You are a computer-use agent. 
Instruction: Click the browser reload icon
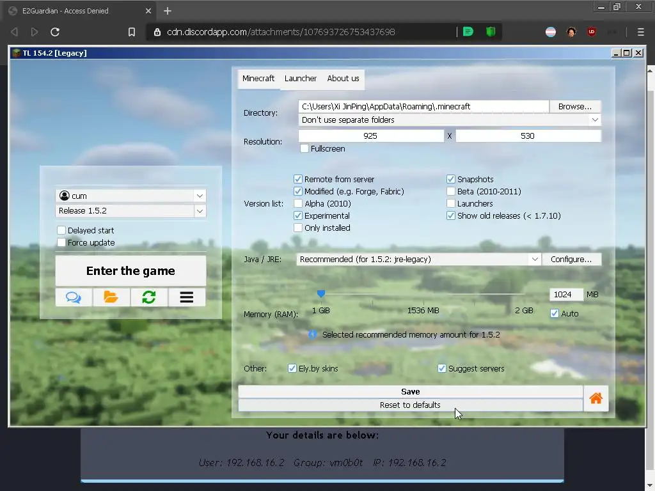55,32
